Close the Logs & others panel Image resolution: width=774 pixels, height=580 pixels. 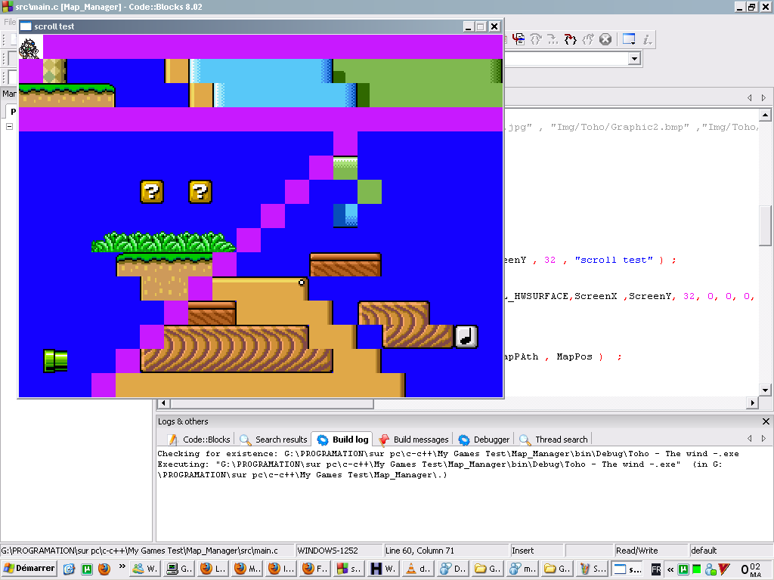(x=766, y=421)
